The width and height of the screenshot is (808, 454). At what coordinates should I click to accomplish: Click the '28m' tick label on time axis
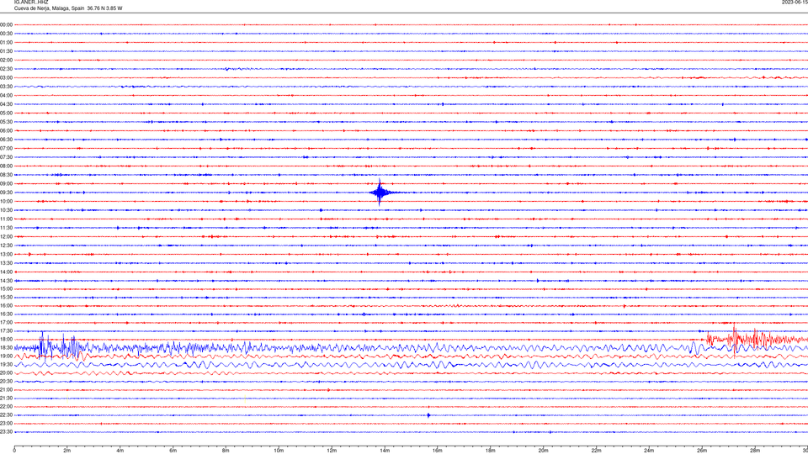[755, 451]
